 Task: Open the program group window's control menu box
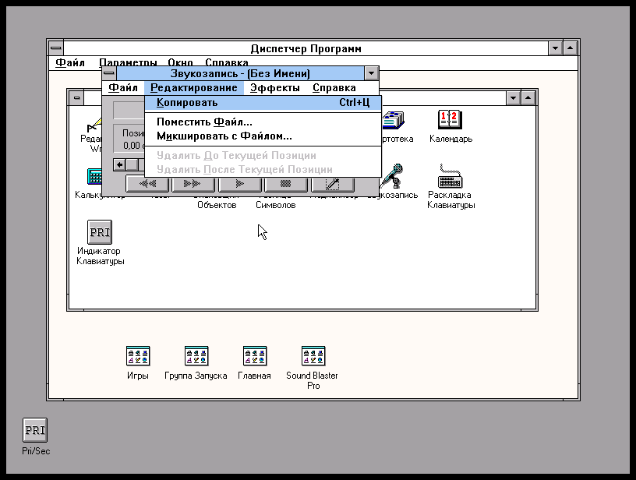[76, 97]
